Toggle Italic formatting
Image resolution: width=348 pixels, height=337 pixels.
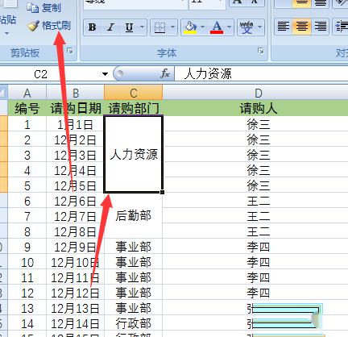click(x=110, y=27)
